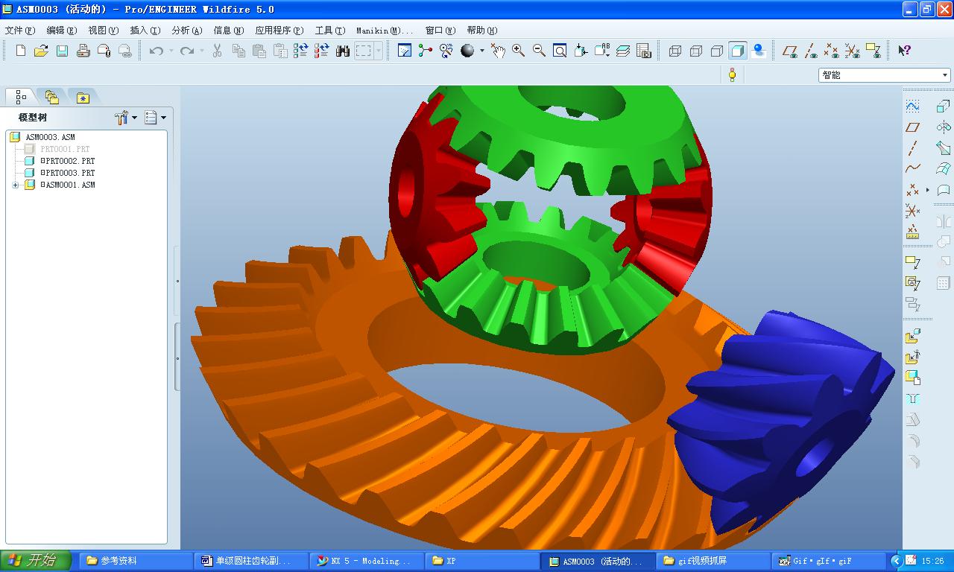The height and width of the screenshot is (572, 954).
Task: Undo the last action
Action: tap(157, 51)
